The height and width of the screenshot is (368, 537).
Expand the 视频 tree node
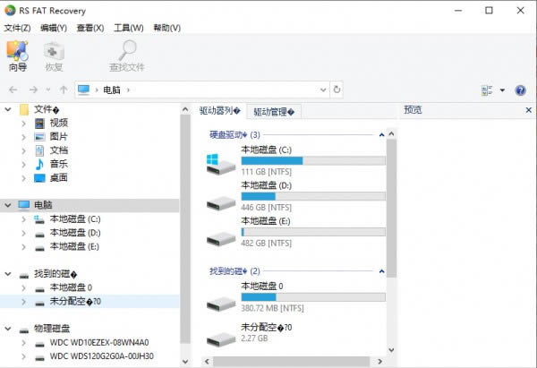coord(23,123)
